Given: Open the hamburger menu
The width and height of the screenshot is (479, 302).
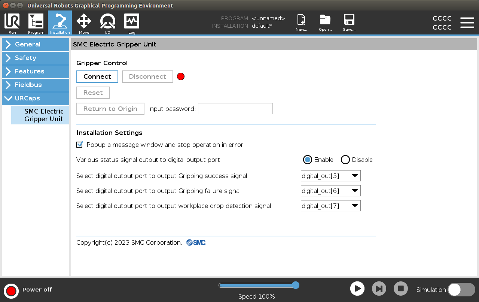Looking at the screenshot, I should [x=467, y=22].
